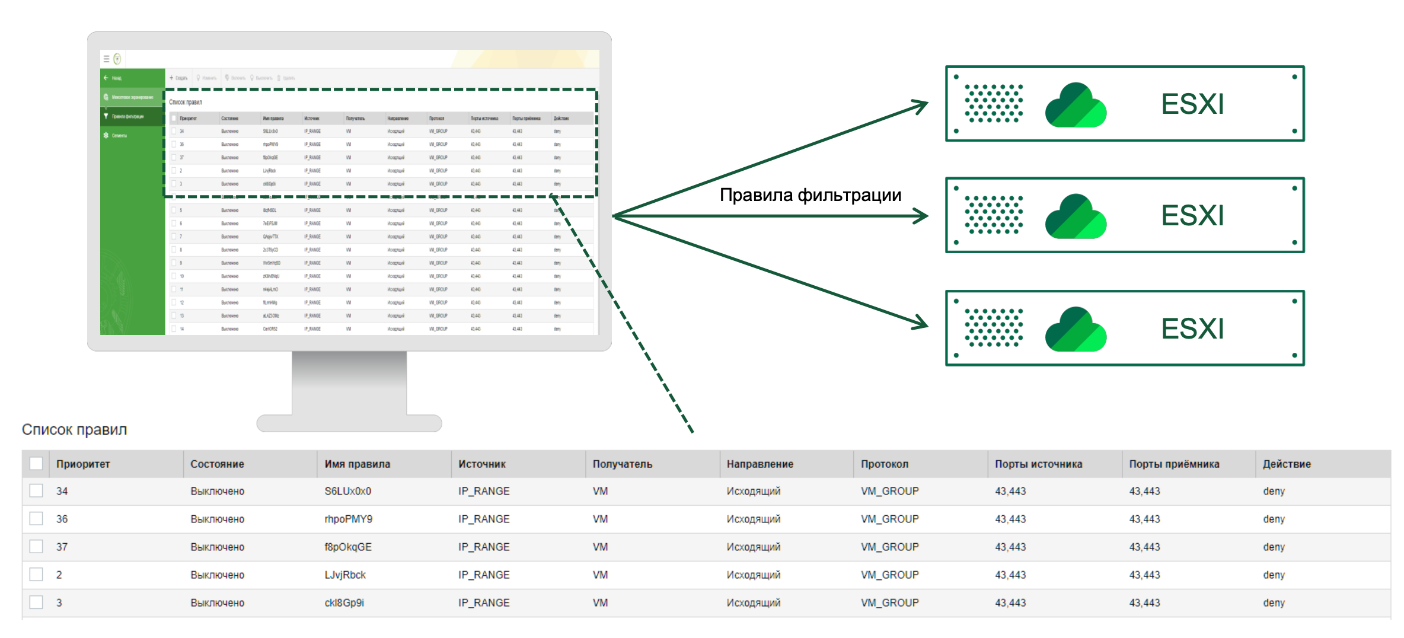Tick the priority 5 row checkbox on the monitor
The image size is (1404, 638).
(174, 210)
